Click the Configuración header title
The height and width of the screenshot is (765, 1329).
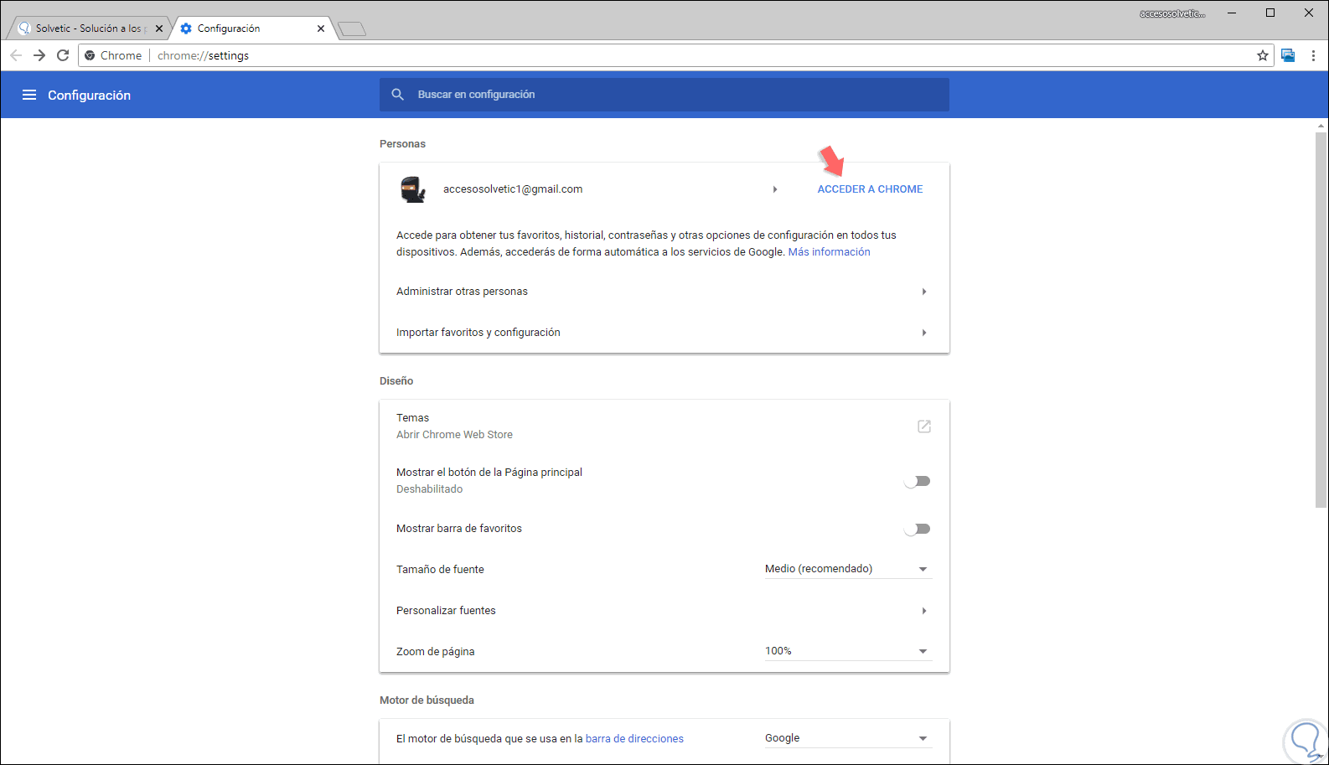89,96
